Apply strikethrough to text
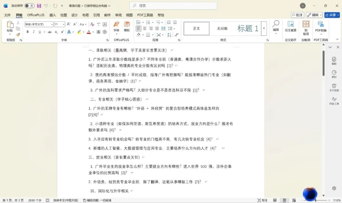Screen dimensions: 342x203 point(50,32)
